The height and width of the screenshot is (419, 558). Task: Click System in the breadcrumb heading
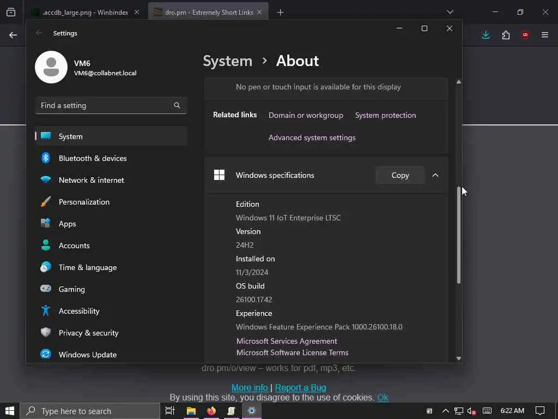pyautogui.click(x=227, y=61)
